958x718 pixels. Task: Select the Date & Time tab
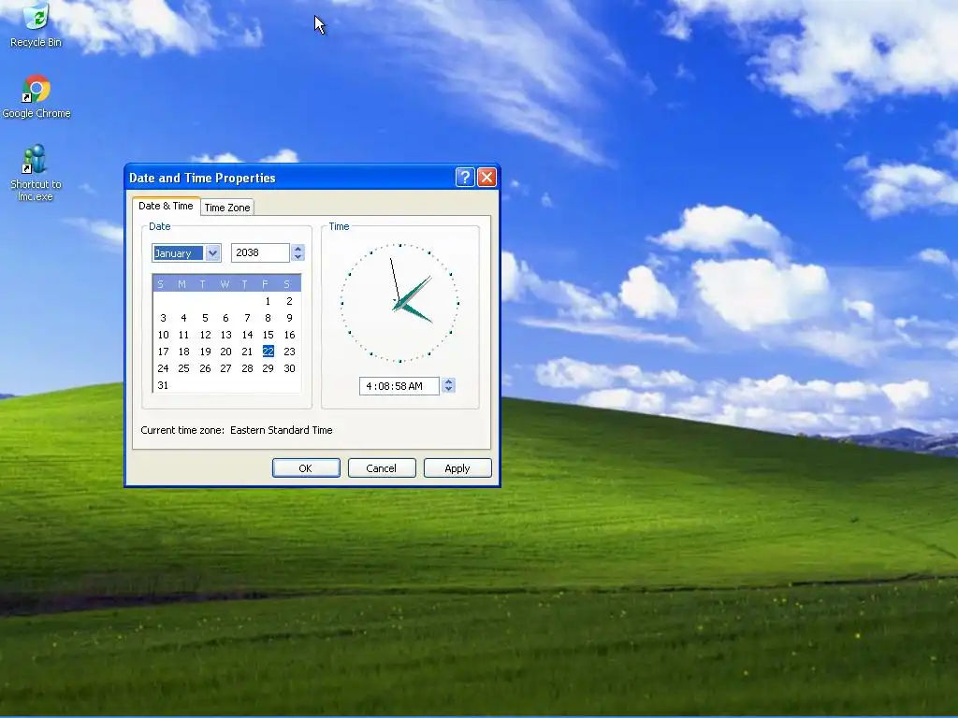pyautogui.click(x=167, y=206)
